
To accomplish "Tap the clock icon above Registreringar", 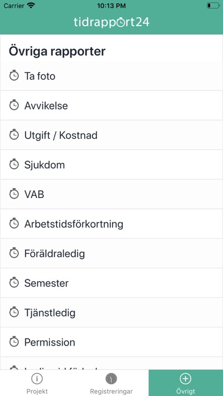I will point(111,378).
